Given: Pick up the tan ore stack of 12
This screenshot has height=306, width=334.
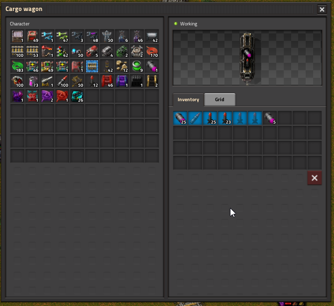Looking at the screenshot, I should tap(122, 66).
